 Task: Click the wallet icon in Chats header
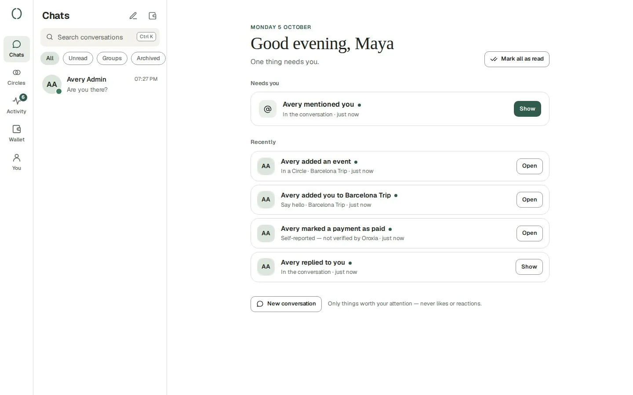[153, 16]
